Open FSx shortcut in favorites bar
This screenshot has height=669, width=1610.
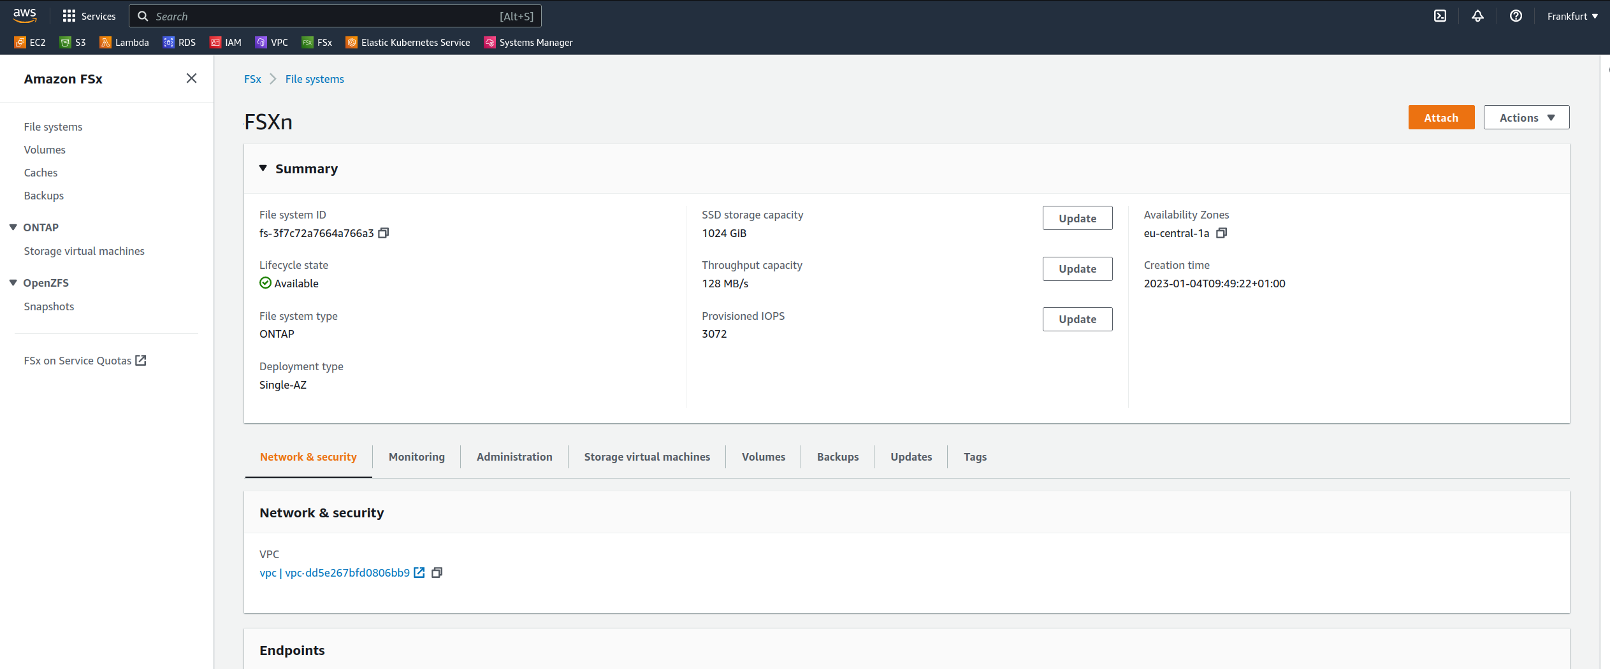click(x=317, y=43)
